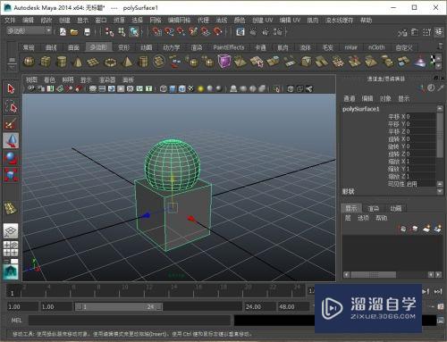Open the 帮助 menu in the main menu bar
The width and height of the screenshot is (447, 342).
click(x=366, y=21)
